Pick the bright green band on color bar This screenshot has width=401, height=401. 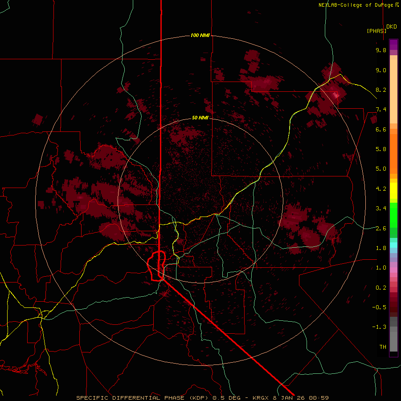point(393,215)
